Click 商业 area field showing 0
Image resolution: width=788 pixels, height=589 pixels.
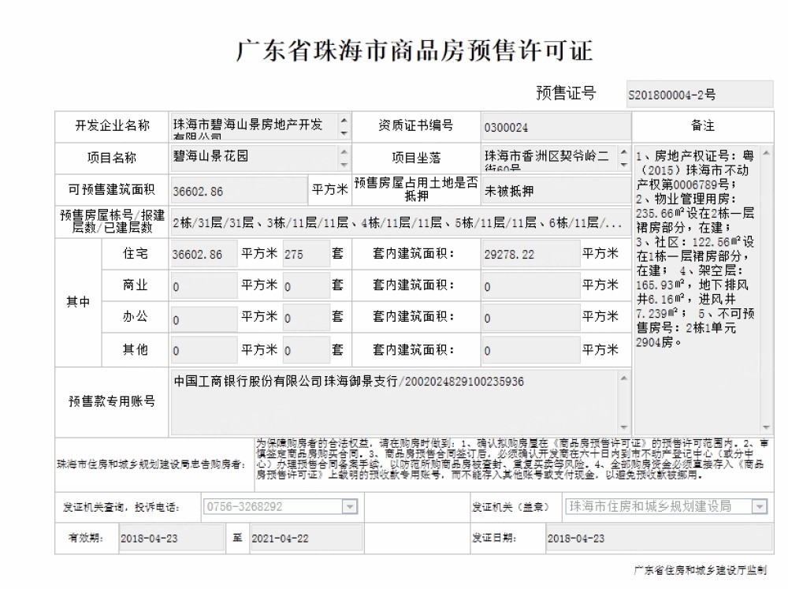(203, 285)
